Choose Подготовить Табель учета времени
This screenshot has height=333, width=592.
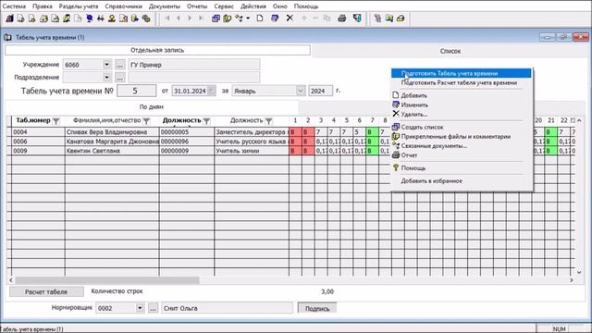[x=461, y=74]
